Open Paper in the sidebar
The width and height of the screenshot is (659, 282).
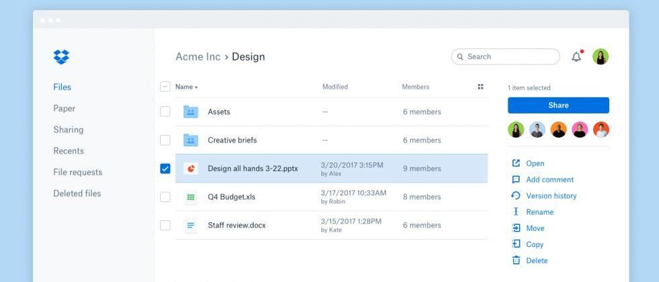(65, 108)
